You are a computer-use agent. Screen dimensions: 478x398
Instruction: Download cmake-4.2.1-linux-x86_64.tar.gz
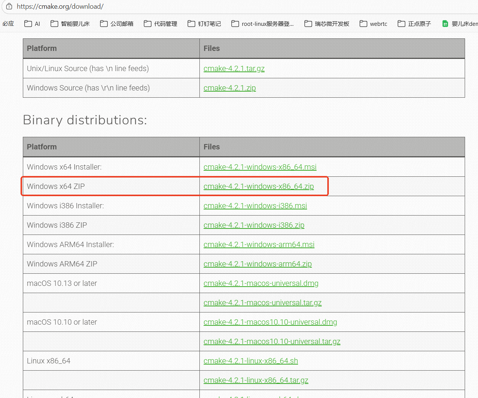pos(256,380)
